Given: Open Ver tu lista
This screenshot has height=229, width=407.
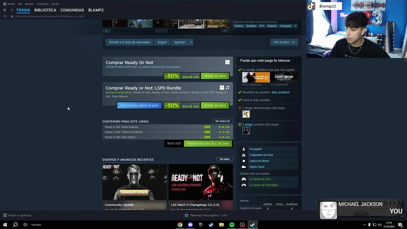Looking at the screenshot, I should (x=284, y=42).
